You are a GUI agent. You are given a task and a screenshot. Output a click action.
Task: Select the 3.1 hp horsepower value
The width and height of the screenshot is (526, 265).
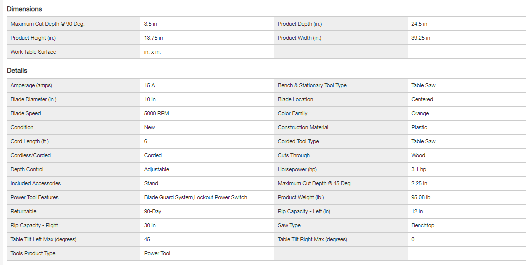pyautogui.click(x=419, y=169)
